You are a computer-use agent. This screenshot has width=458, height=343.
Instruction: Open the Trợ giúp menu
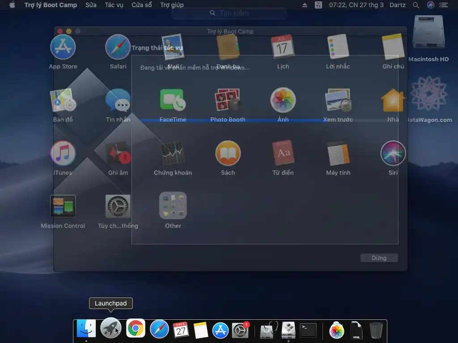pos(172,5)
